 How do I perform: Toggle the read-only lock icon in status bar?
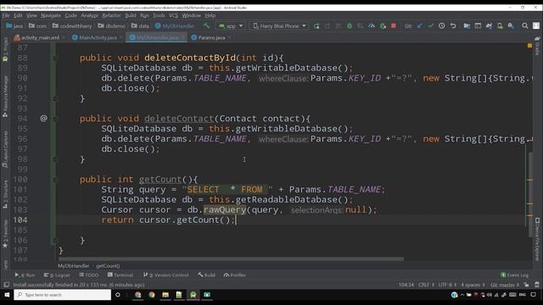(526, 285)
